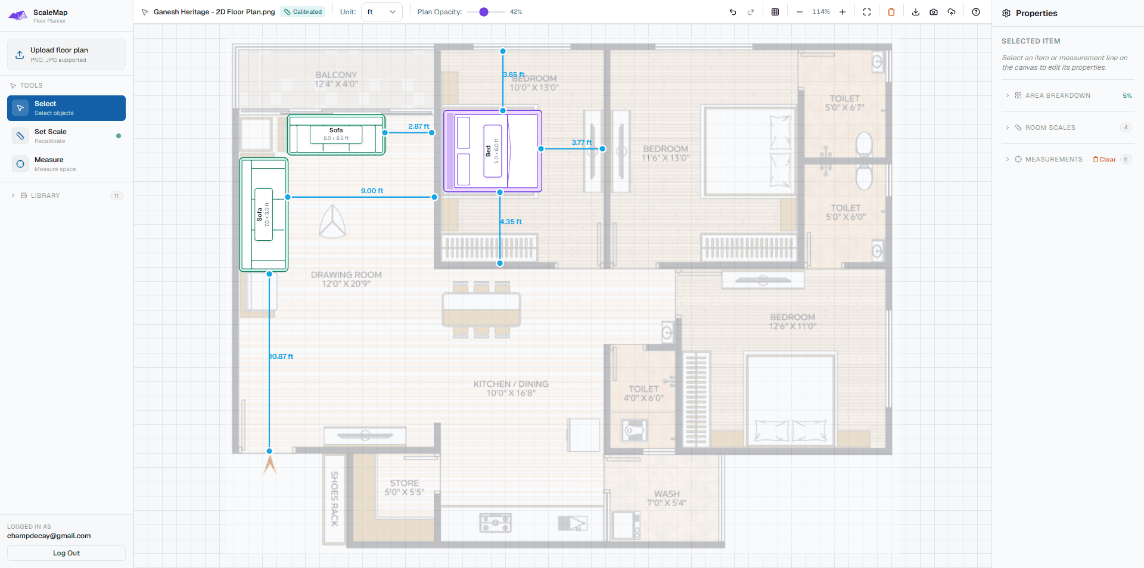The width and height of the screenshot is (1144, 568).
Task: Click the fit-to-screen icon
Action: click(867, 12)
